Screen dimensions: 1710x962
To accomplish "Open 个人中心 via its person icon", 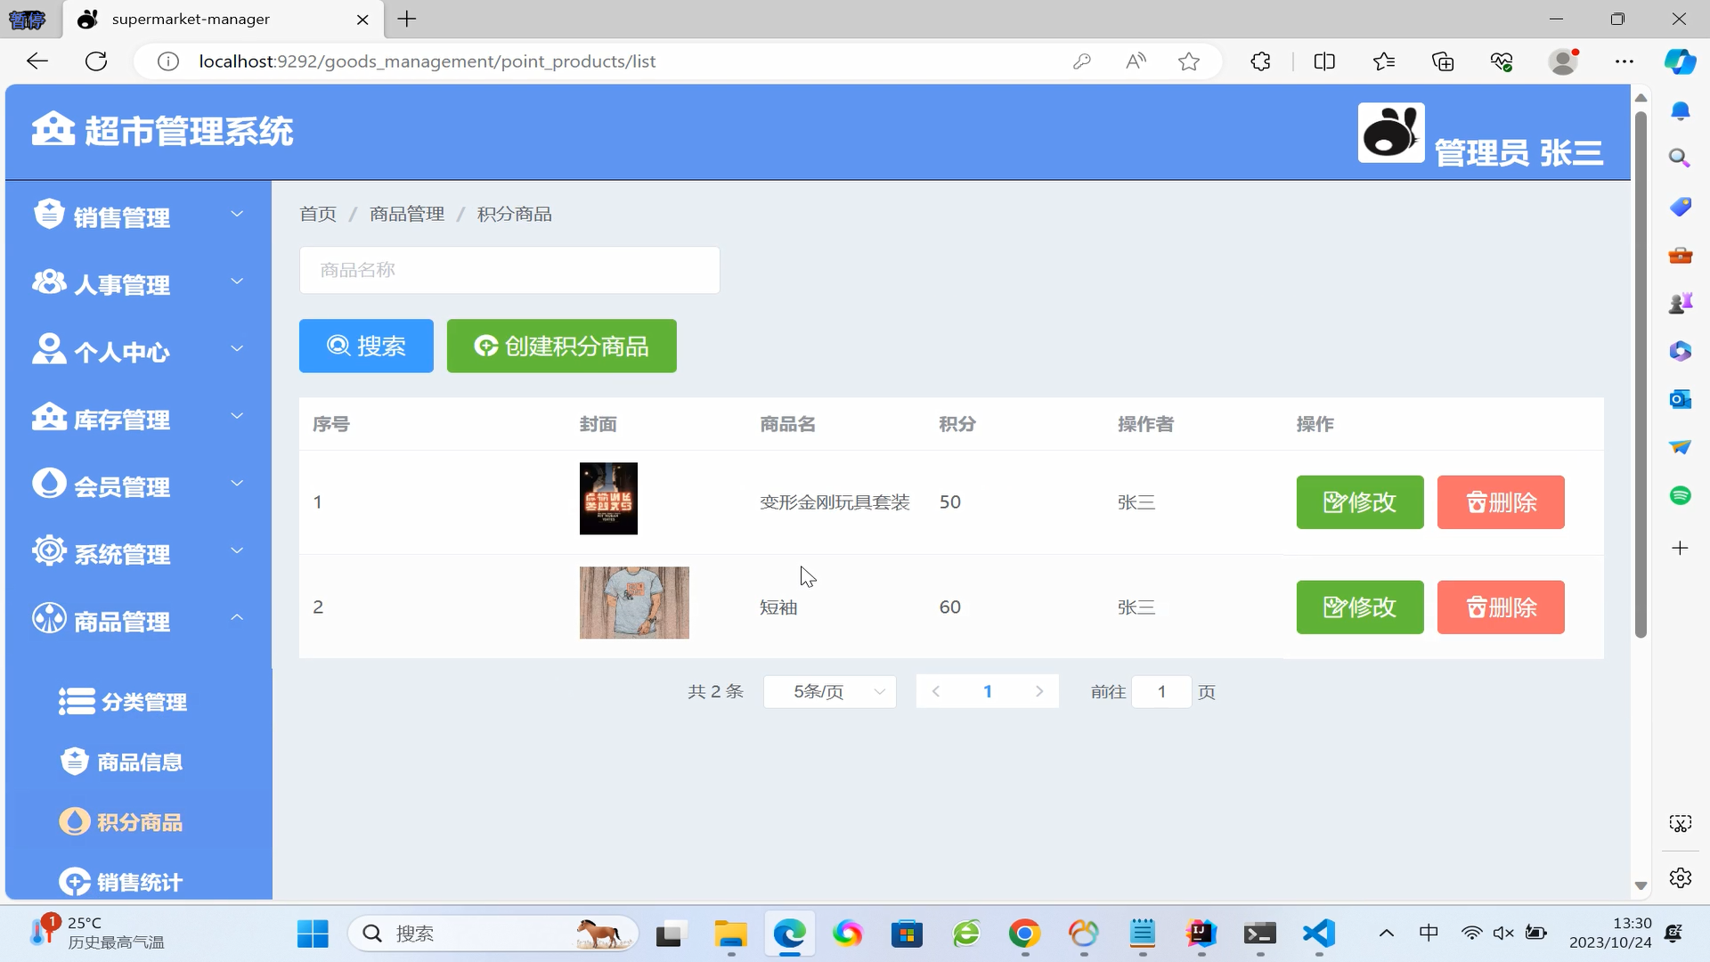I will pyautogui.click(x=50, y=349).
